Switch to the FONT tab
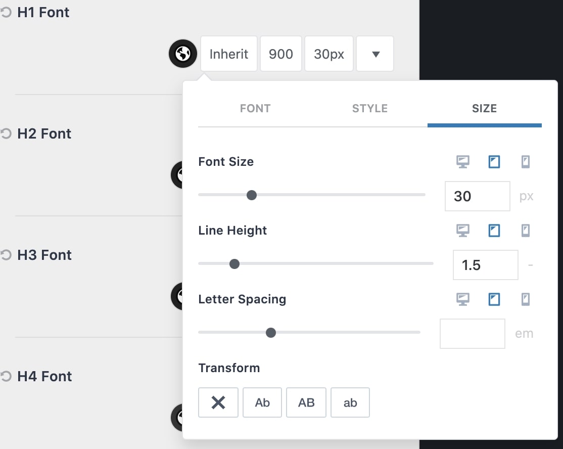563x449 pixels. [255, 109]
